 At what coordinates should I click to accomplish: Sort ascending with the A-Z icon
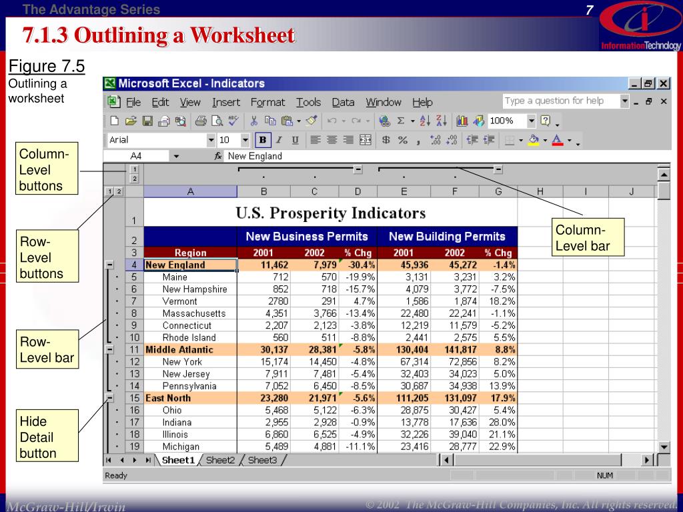click(425, 121)
